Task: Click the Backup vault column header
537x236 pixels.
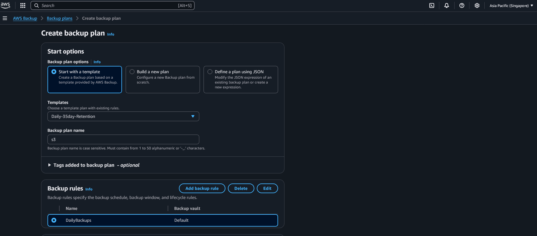Action: 187,208
